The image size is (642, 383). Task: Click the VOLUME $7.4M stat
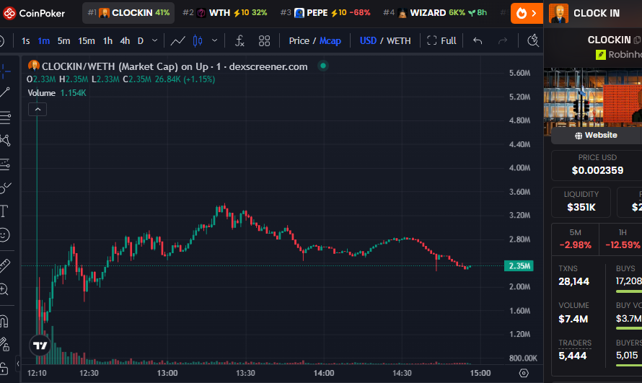[574, 313]
